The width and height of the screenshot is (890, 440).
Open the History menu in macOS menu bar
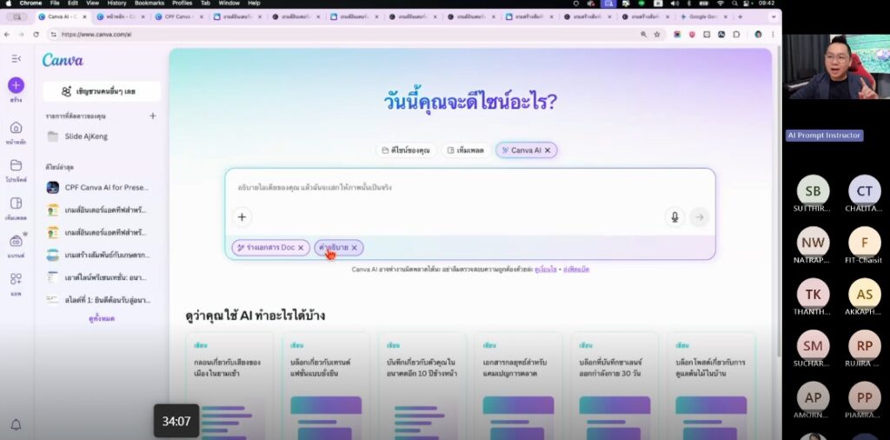coord(116,3)
